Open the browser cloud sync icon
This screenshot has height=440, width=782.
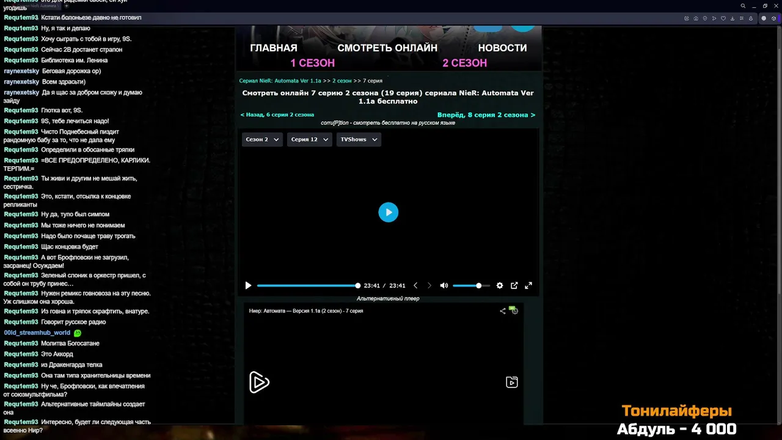coord(696,18)
